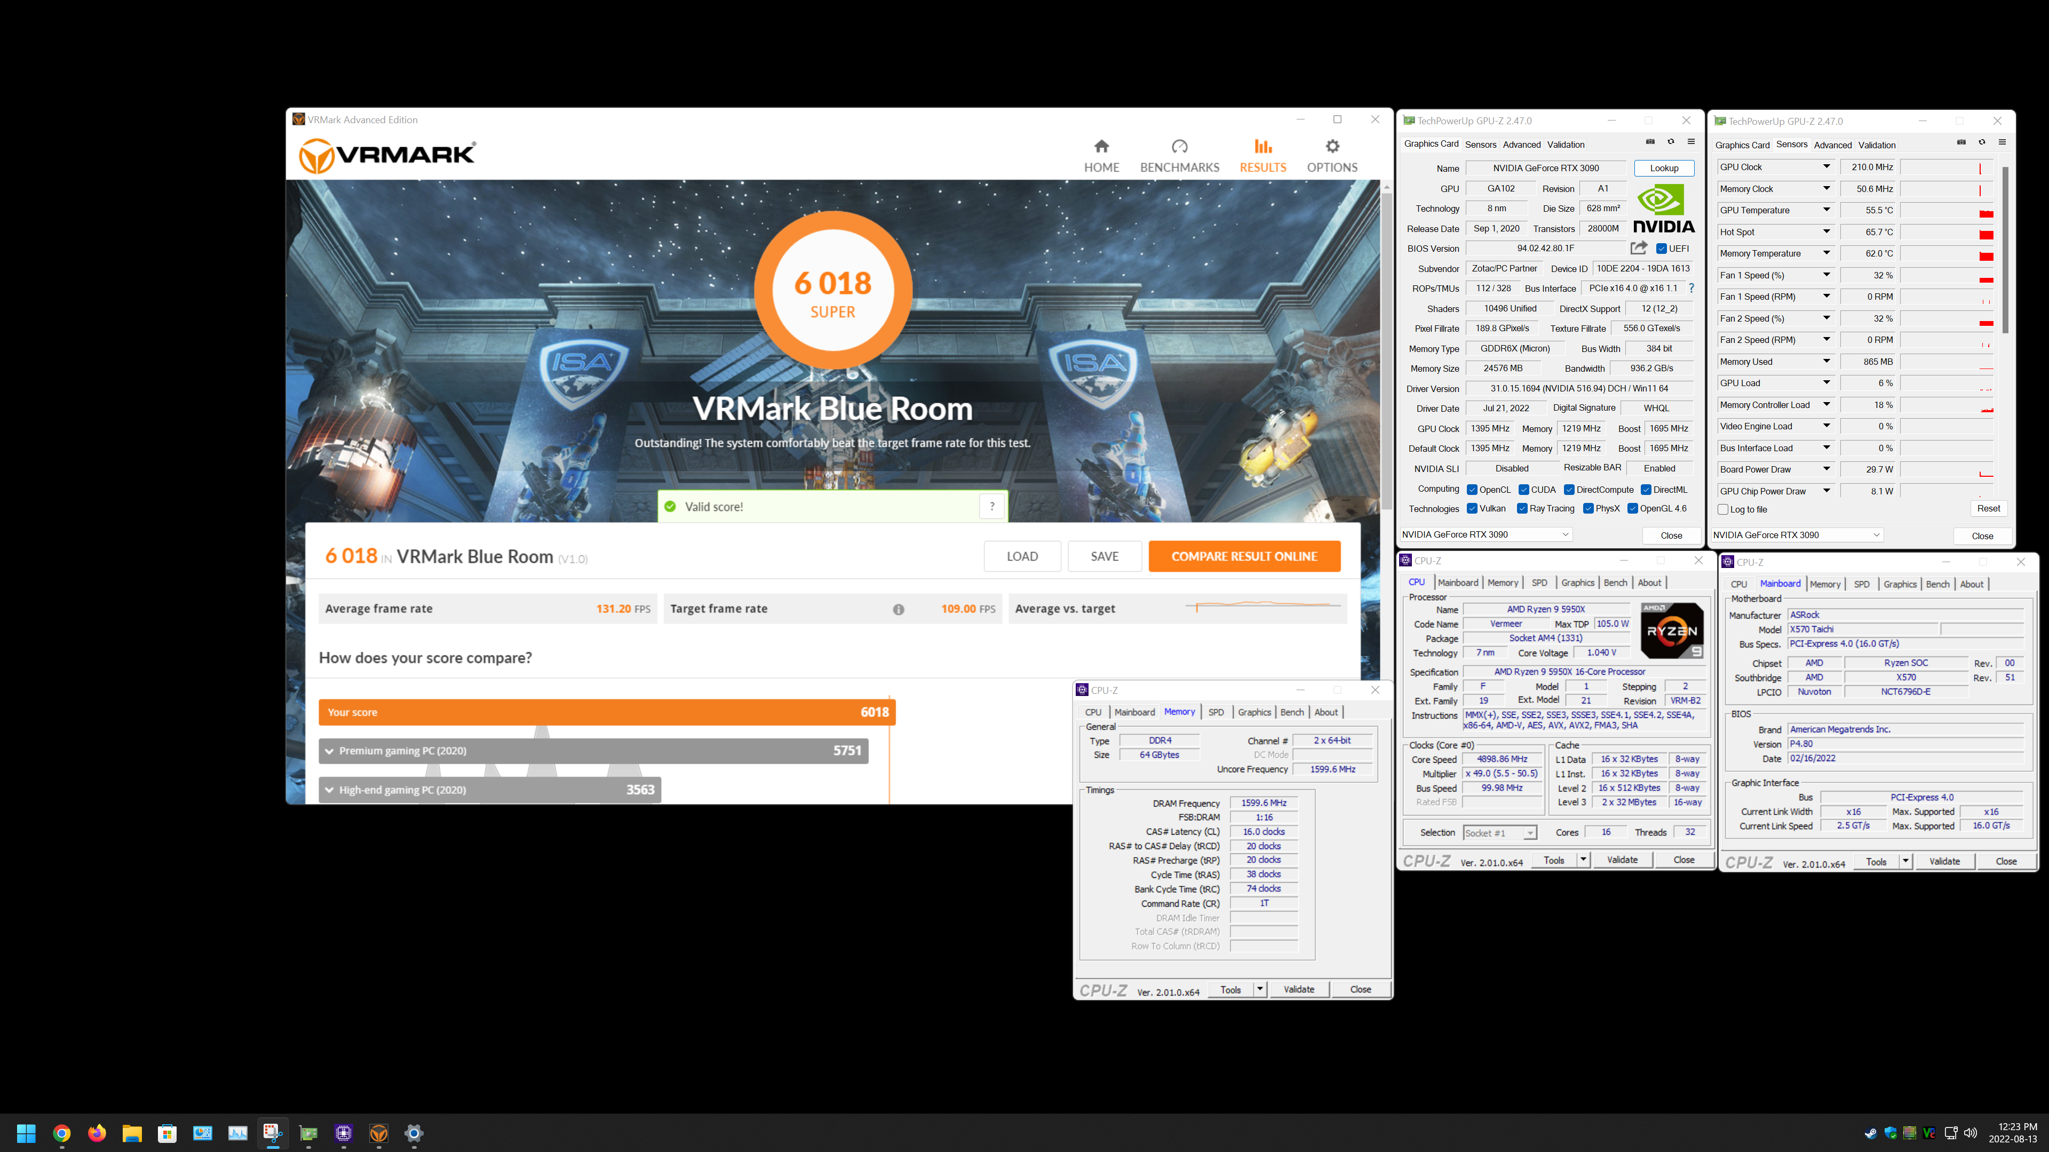
Task: Click the NVIDIA logo in GPU-Z
Action: pos(1664,209)
